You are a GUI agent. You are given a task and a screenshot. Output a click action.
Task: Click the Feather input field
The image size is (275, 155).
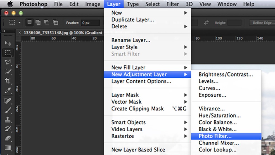[x=90, y=23]
